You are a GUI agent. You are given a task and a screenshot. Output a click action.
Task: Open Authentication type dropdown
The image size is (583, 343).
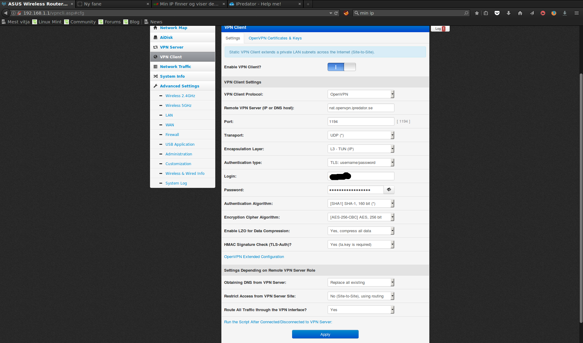pyautogui.click(x=361, y=162)
